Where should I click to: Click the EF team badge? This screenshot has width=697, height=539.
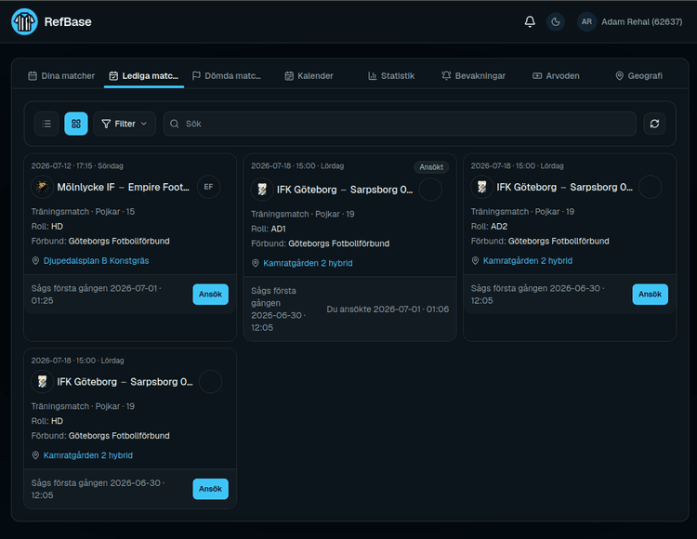coord(208,187)
